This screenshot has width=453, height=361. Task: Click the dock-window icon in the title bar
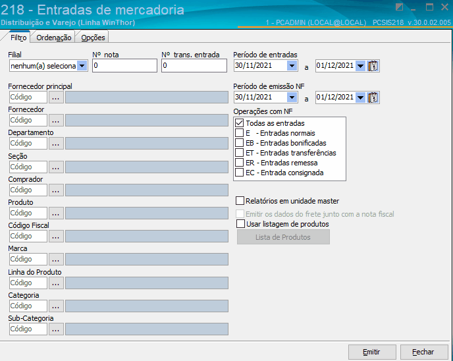399,7
